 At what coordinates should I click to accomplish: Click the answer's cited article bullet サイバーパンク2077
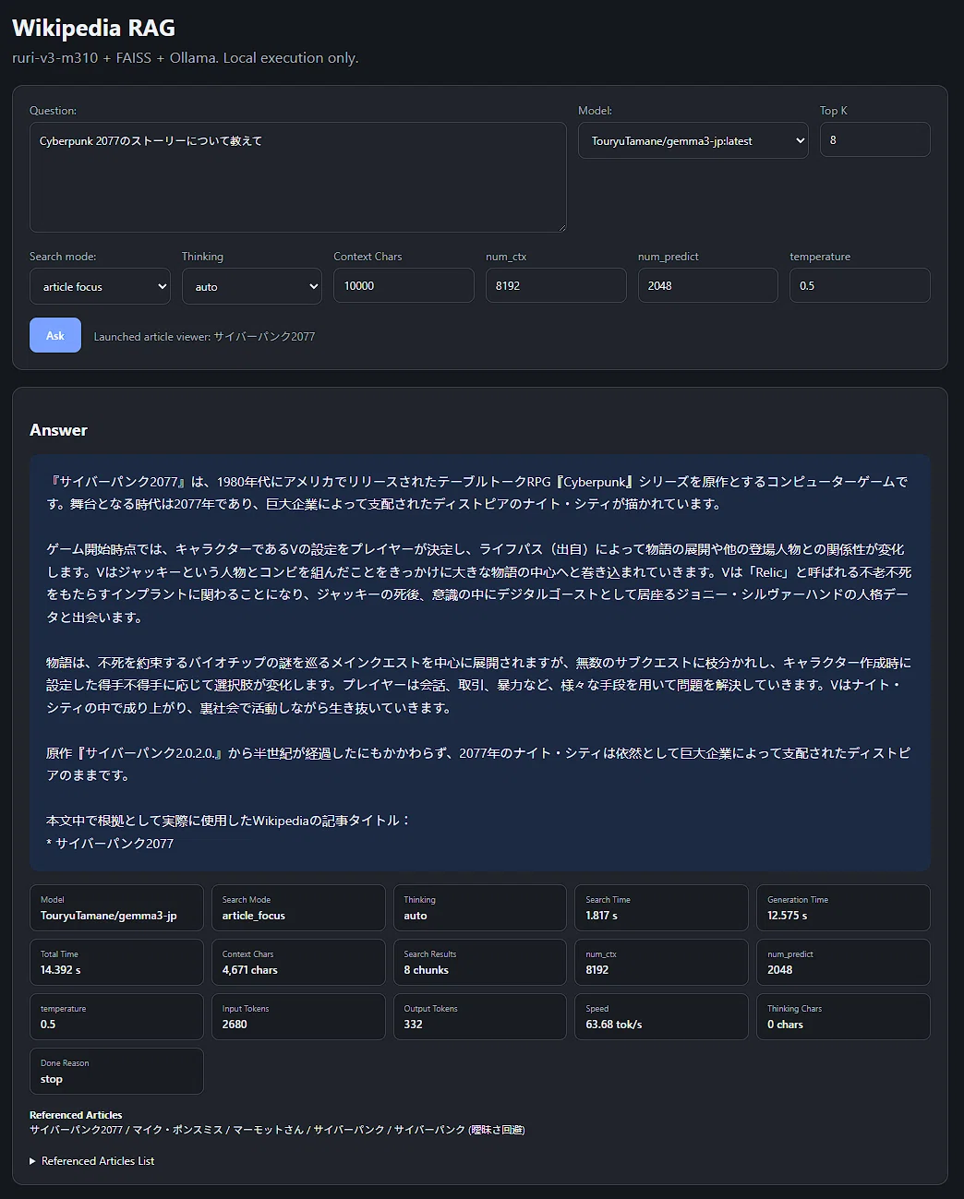click(110, 843)
